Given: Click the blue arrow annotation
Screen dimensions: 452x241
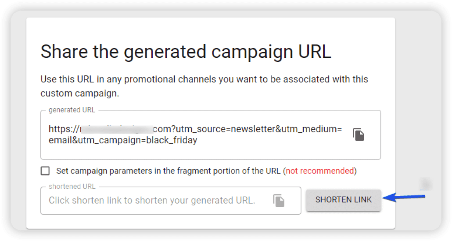Looking at the screenshot, I should pyautogui.click(x=404, y=197).
